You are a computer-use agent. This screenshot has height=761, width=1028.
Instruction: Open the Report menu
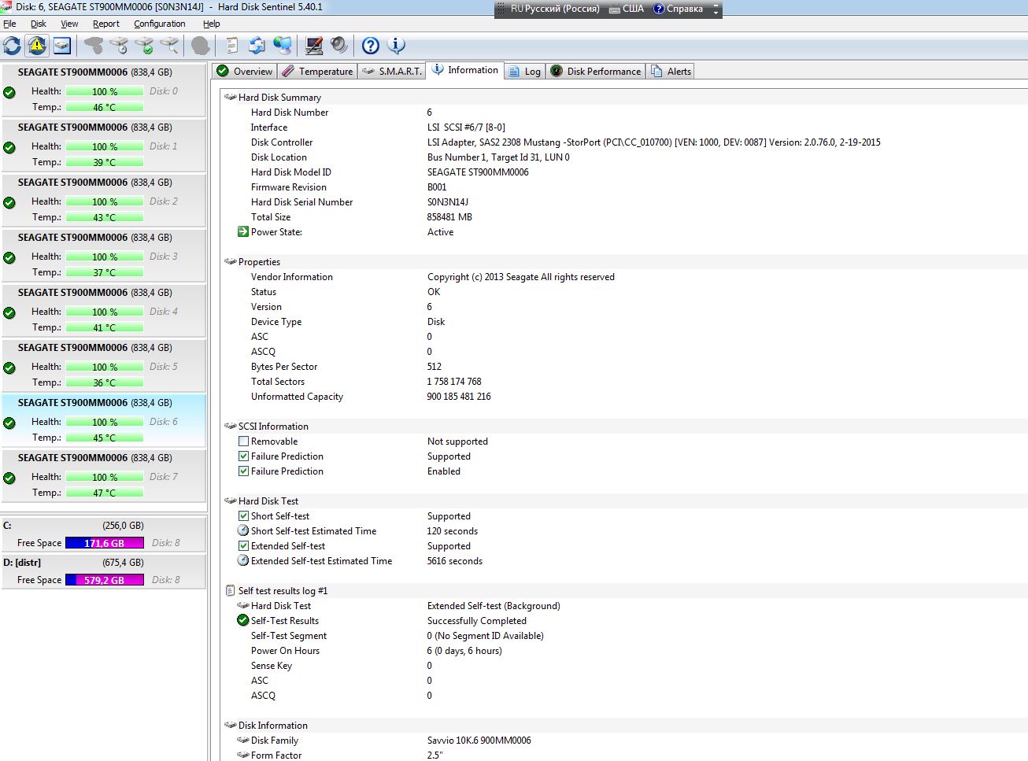(x=106, y=24)
